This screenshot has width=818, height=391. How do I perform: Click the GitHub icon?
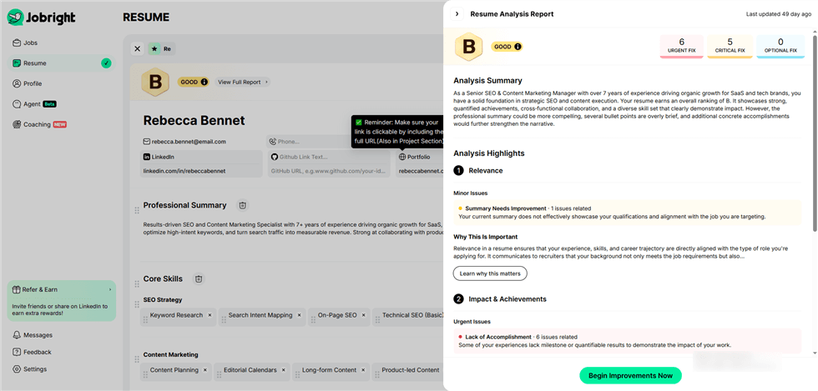point(274,157)
